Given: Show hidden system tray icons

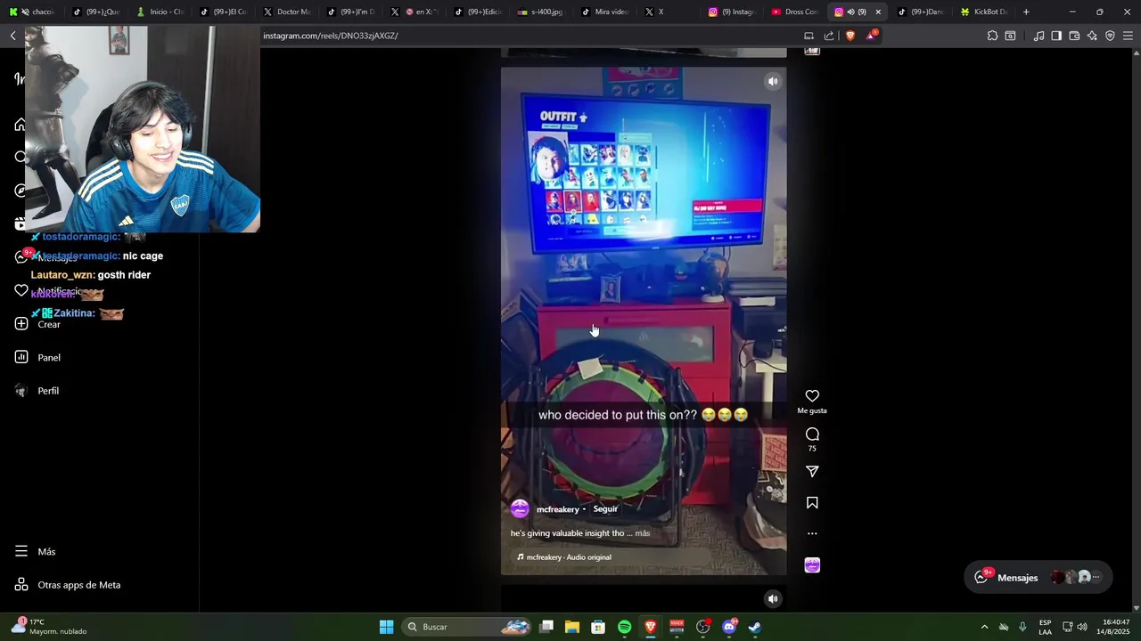Looking at the screenshot, I should point(984,627).
